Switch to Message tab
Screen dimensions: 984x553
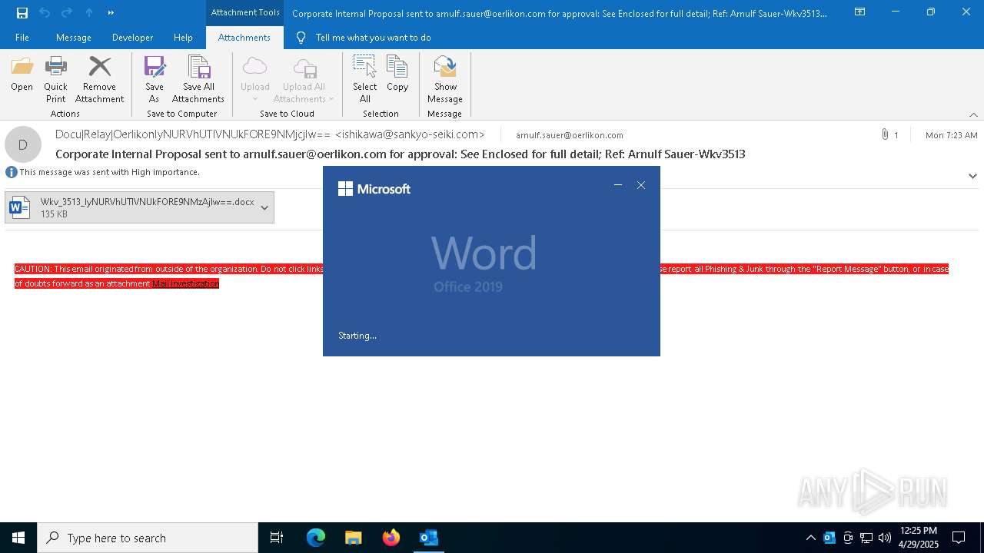(74, 37)
